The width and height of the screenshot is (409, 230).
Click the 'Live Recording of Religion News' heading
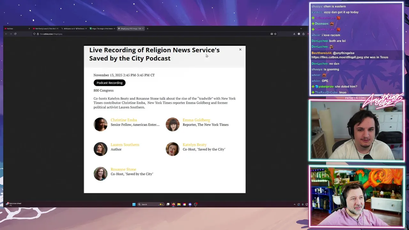tap(154, 54)
